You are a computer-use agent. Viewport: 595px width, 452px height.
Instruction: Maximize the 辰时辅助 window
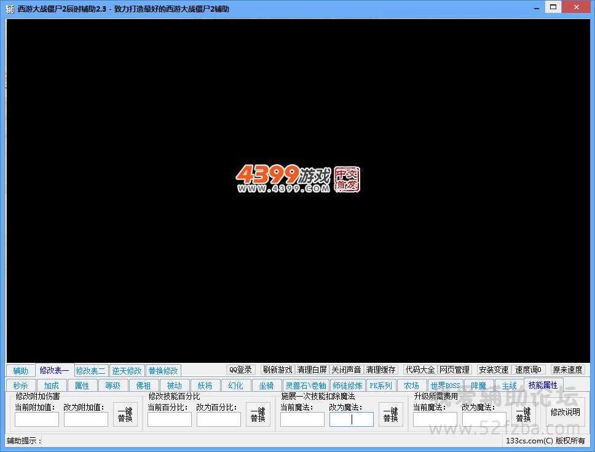[553, 7]
